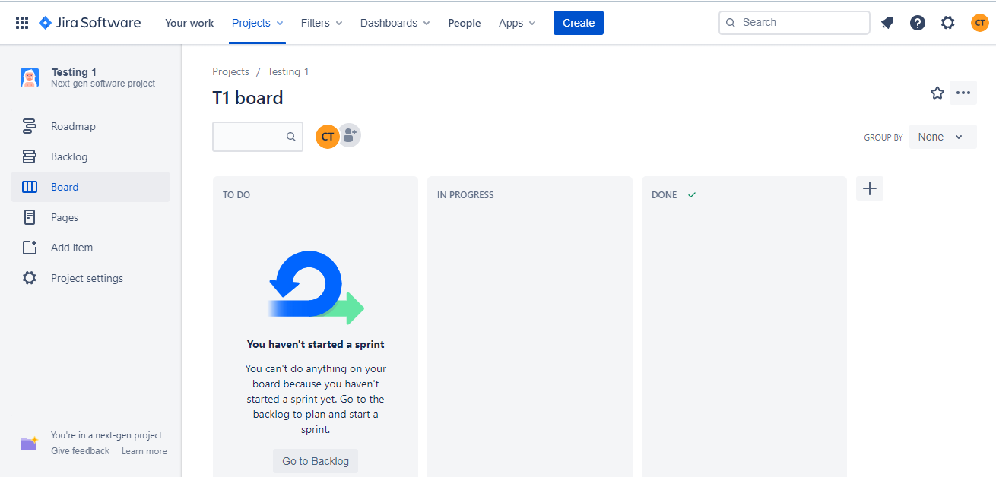Image resolution: width=996 pixels, height=477 pixels.
Task: Click the notifications bell icon
Action: click(x=887, y=23)
